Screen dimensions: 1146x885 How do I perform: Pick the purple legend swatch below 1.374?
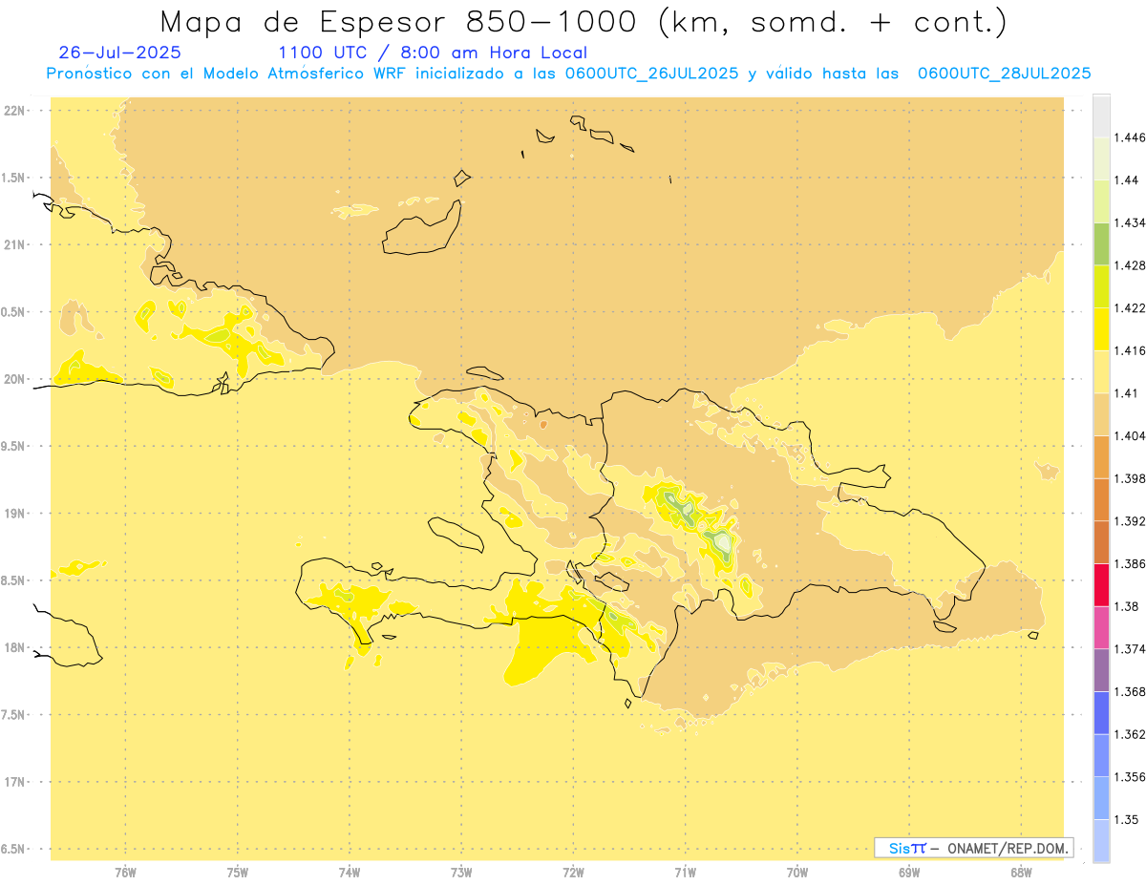(x=1101, y=670)
